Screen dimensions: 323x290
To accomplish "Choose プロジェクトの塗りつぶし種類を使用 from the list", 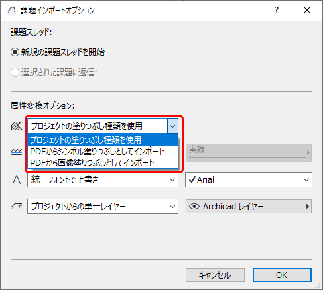I will [103, 140].
